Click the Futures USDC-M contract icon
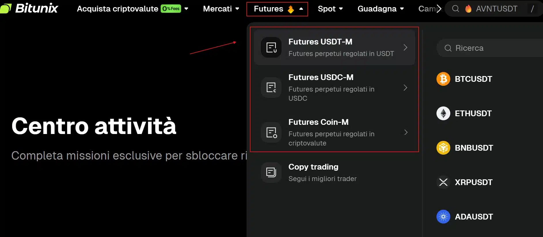This screenshot has height=237, width=543. click(x=271, y=88)
